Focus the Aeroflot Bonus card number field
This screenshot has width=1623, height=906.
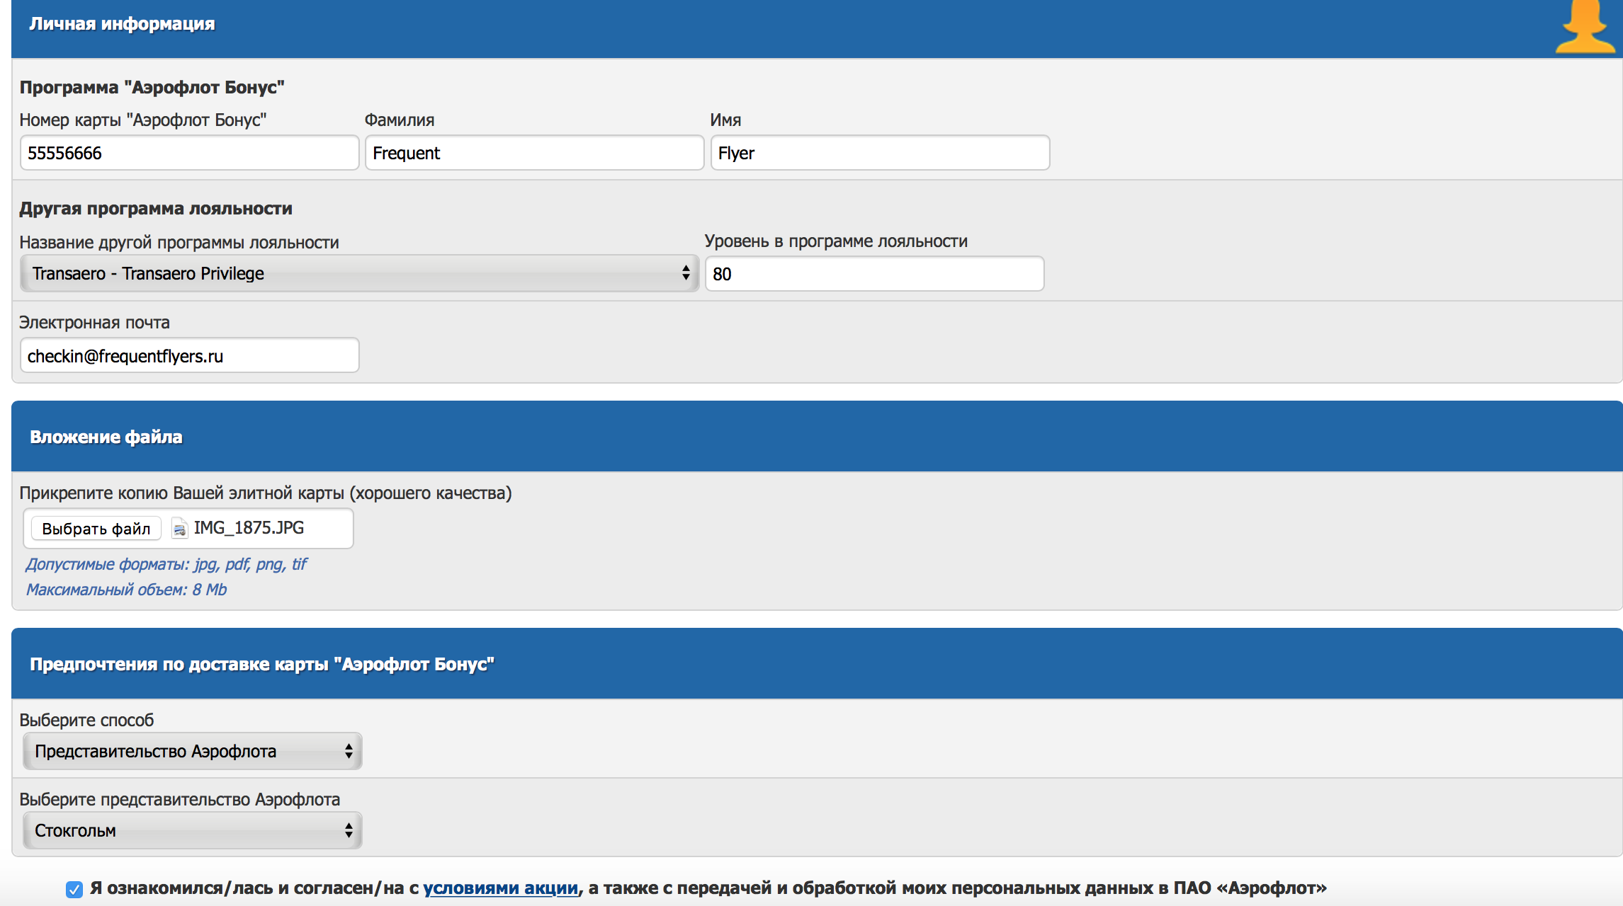tap(189, 153)
